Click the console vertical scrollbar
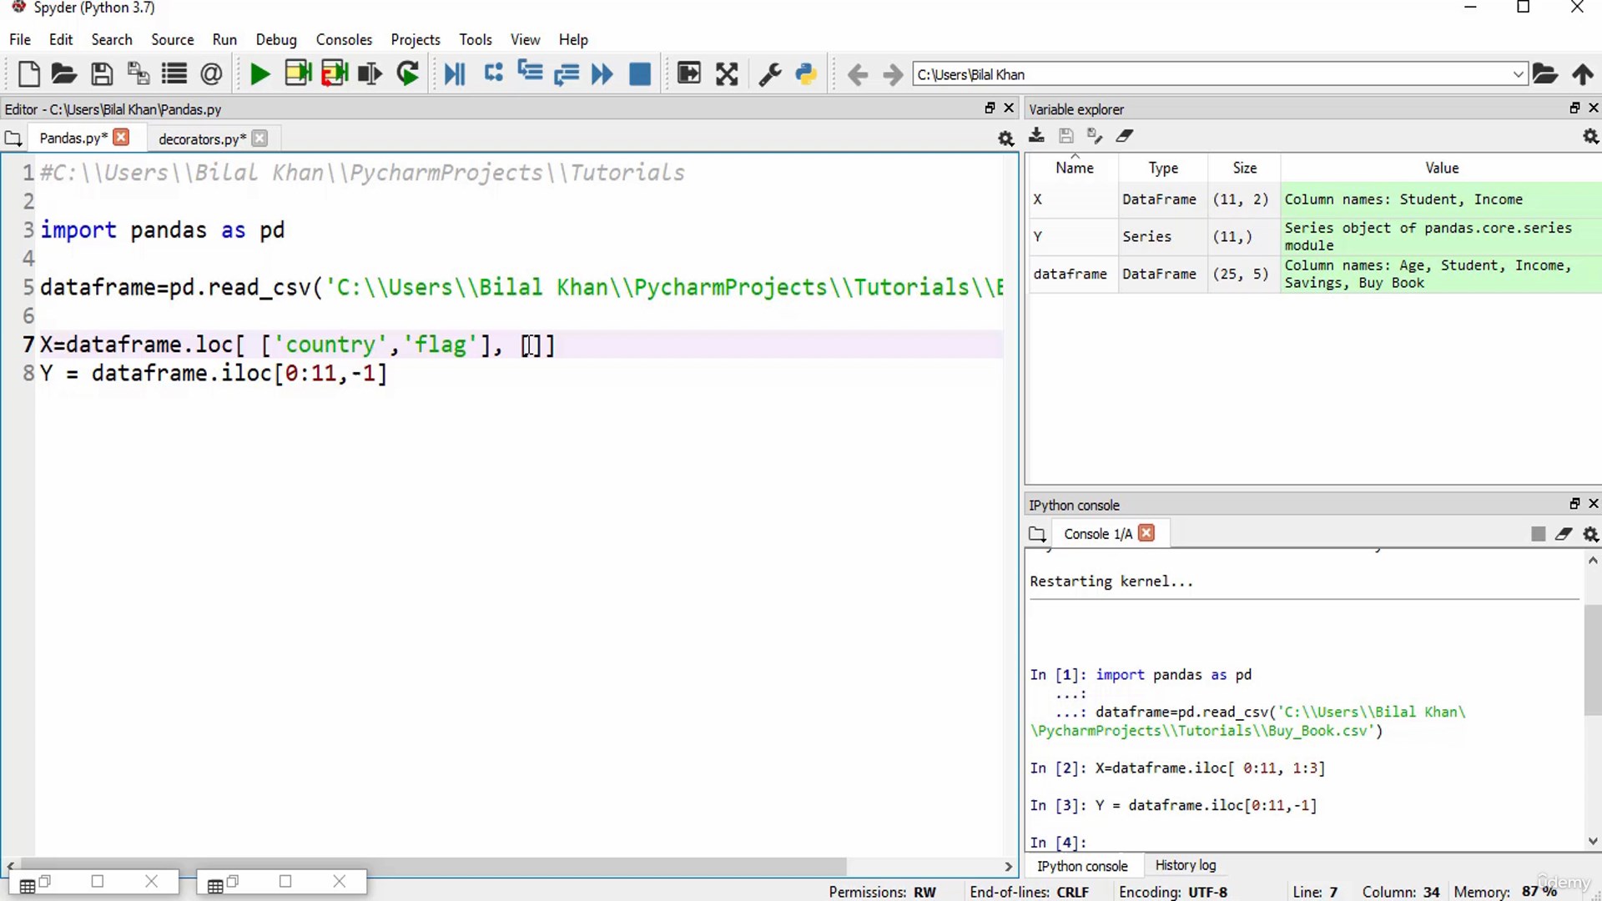The width and height of the screenshot is (1602, 901). tap(1592, 659)
